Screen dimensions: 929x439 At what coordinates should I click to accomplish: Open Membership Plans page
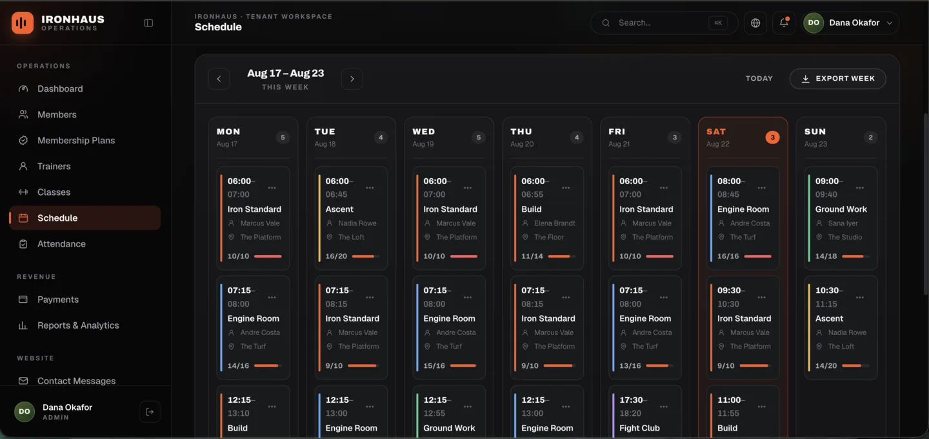[85, 140]
